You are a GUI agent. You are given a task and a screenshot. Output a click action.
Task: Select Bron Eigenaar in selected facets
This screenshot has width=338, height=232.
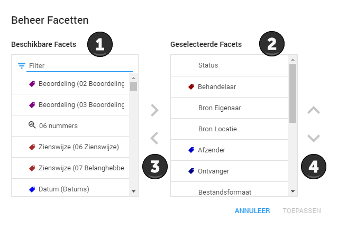click(230, 108)
